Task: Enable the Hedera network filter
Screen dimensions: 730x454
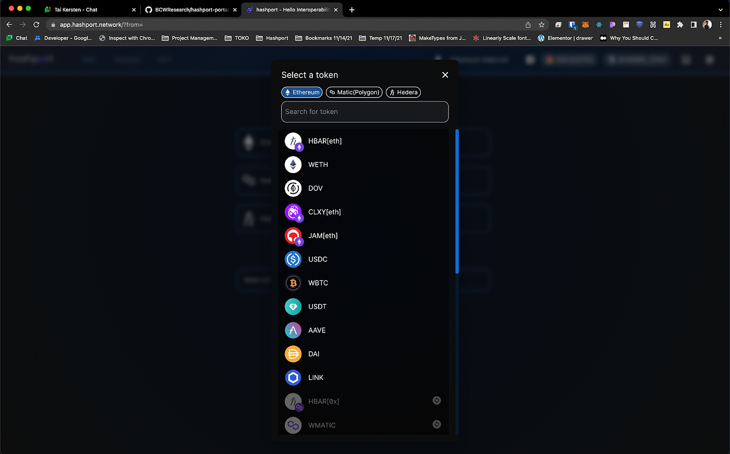Action: [x=403, y=92]
